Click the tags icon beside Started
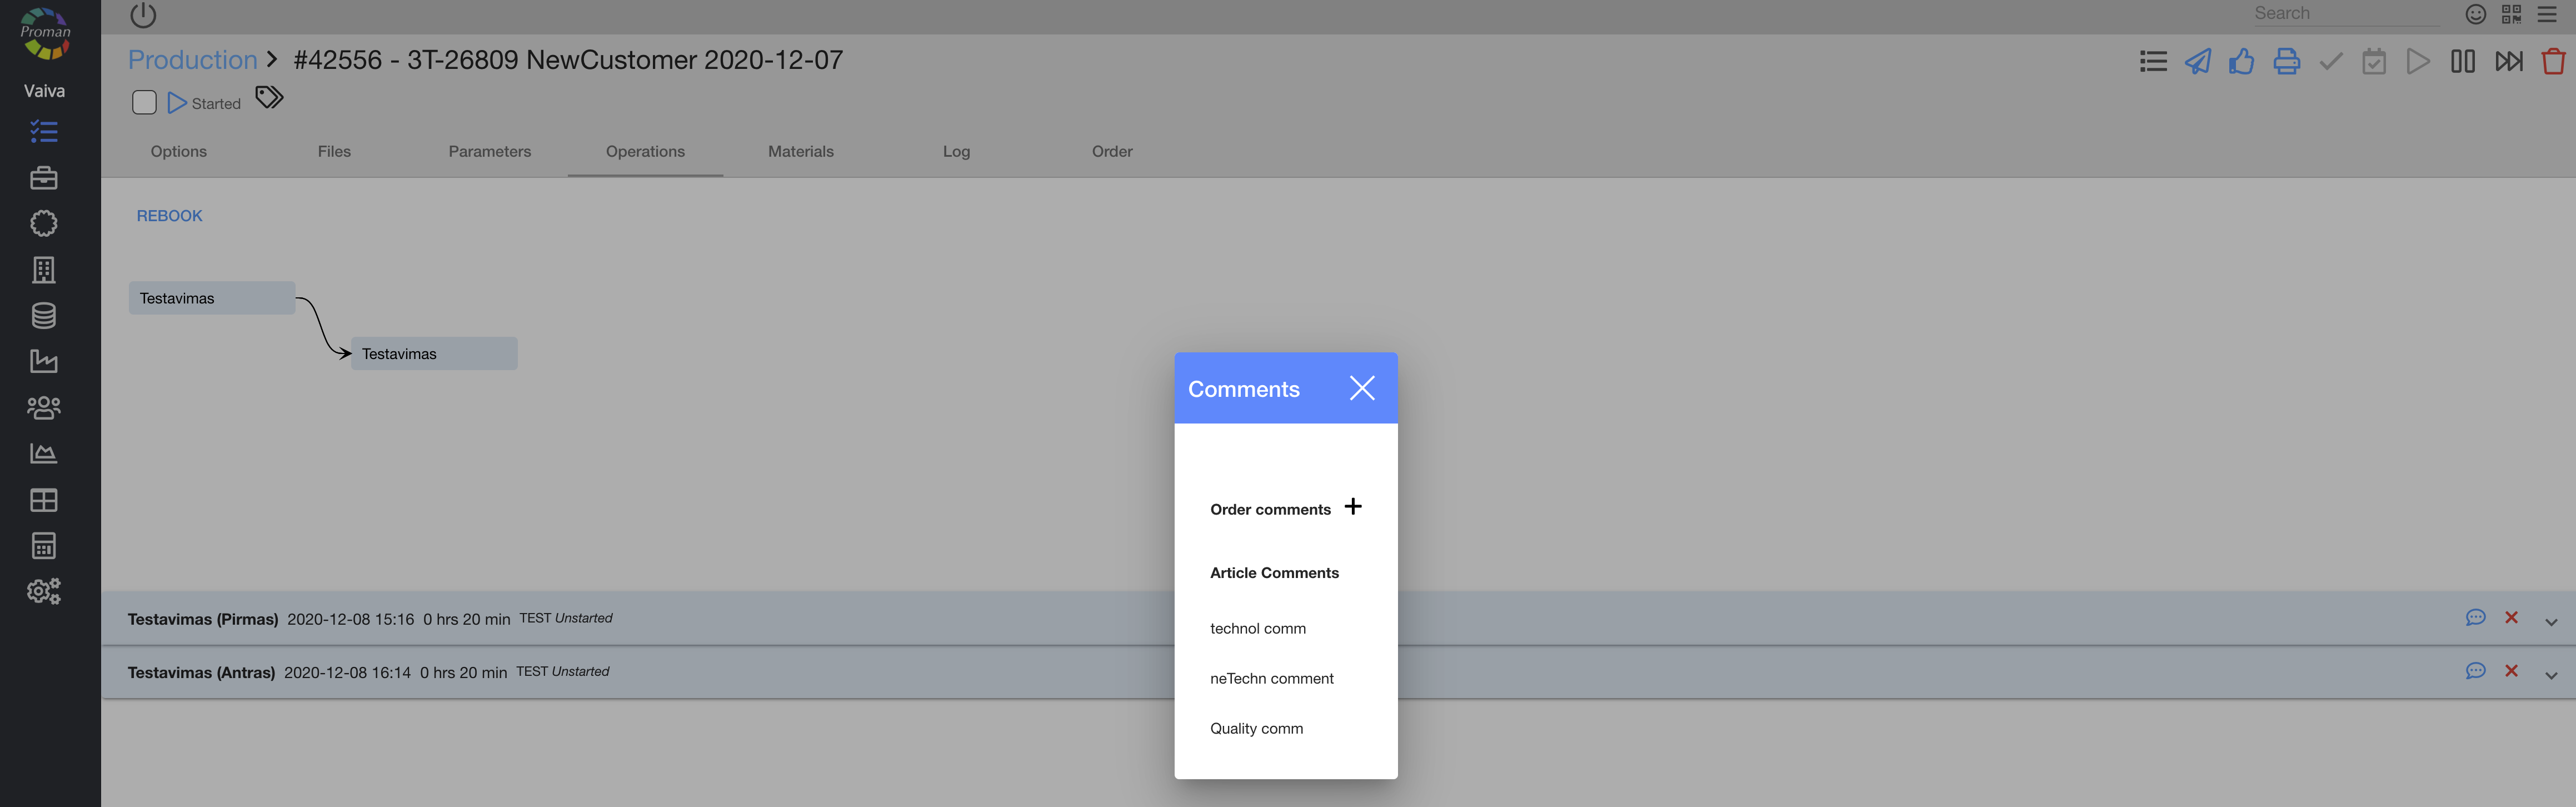 [x=269, y=98]
